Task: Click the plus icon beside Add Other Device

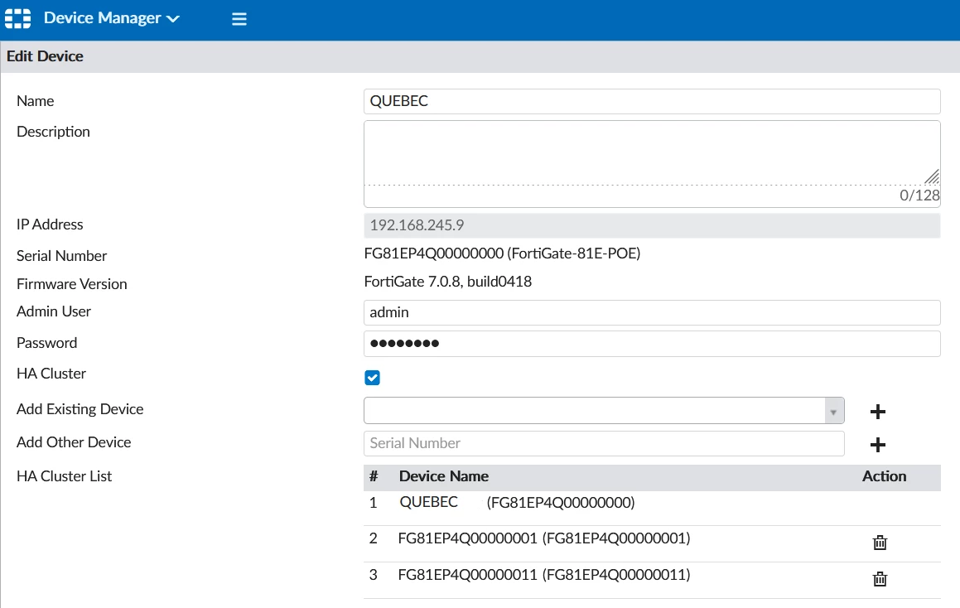Action: point(877,445)
